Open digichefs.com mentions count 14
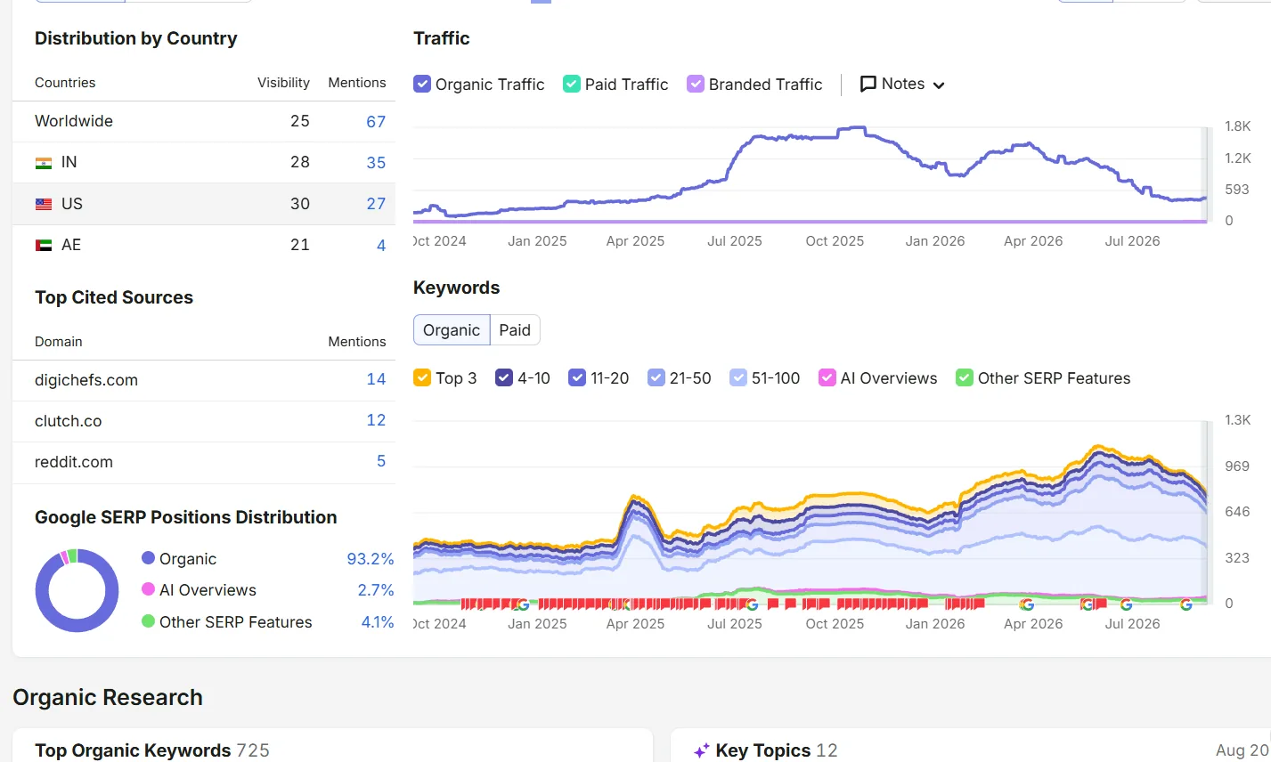 [x=376, y=379]
